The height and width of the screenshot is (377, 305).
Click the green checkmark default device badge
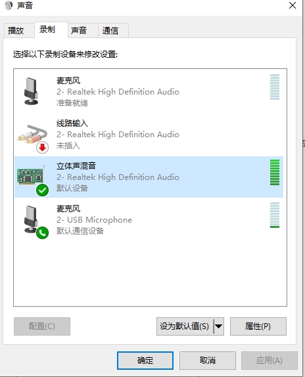42,190
